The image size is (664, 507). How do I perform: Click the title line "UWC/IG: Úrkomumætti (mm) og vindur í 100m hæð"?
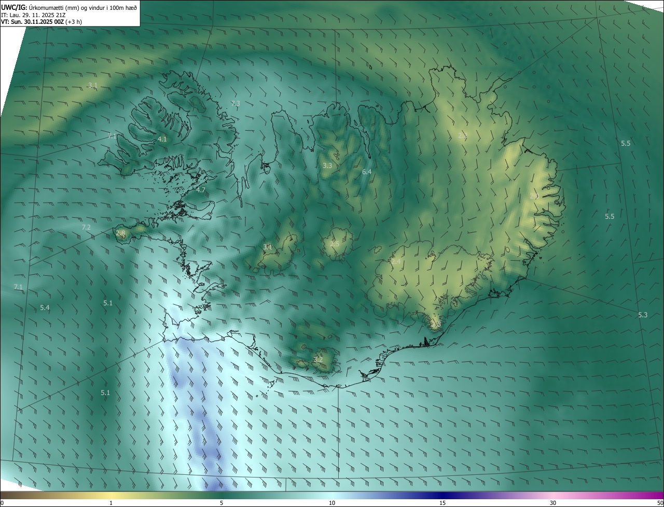[70, 7]
